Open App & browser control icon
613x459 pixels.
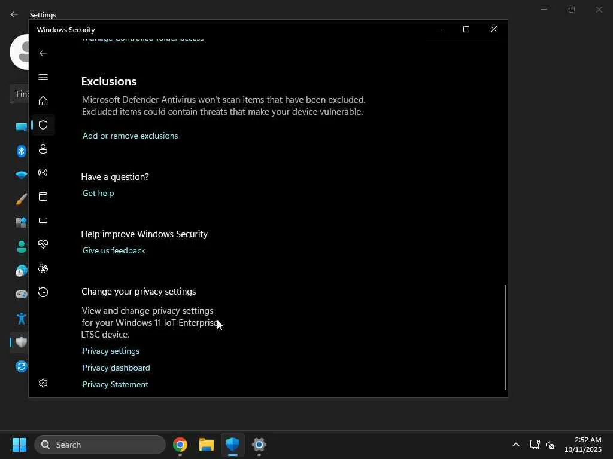coord(43,196)
